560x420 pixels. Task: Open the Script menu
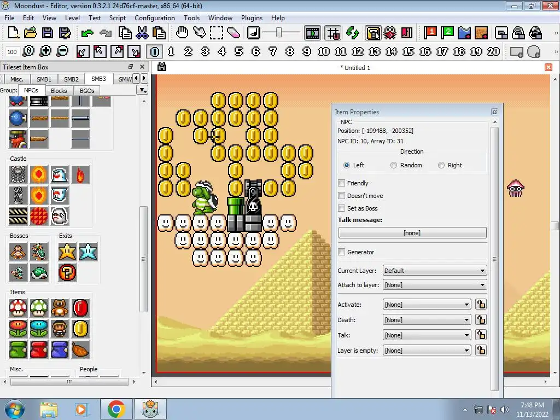pos(117,18)
